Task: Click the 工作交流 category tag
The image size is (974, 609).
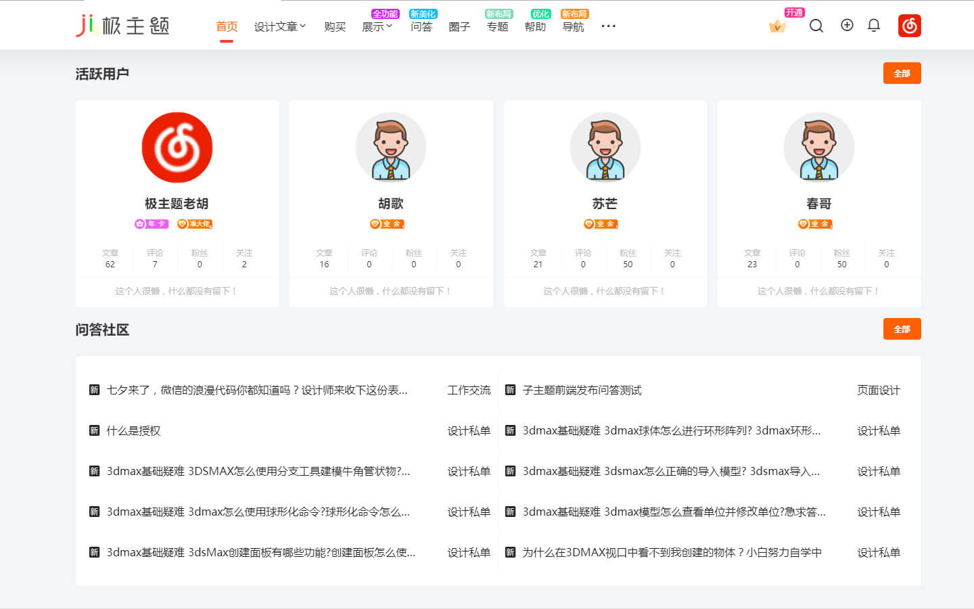Action: 469,390
